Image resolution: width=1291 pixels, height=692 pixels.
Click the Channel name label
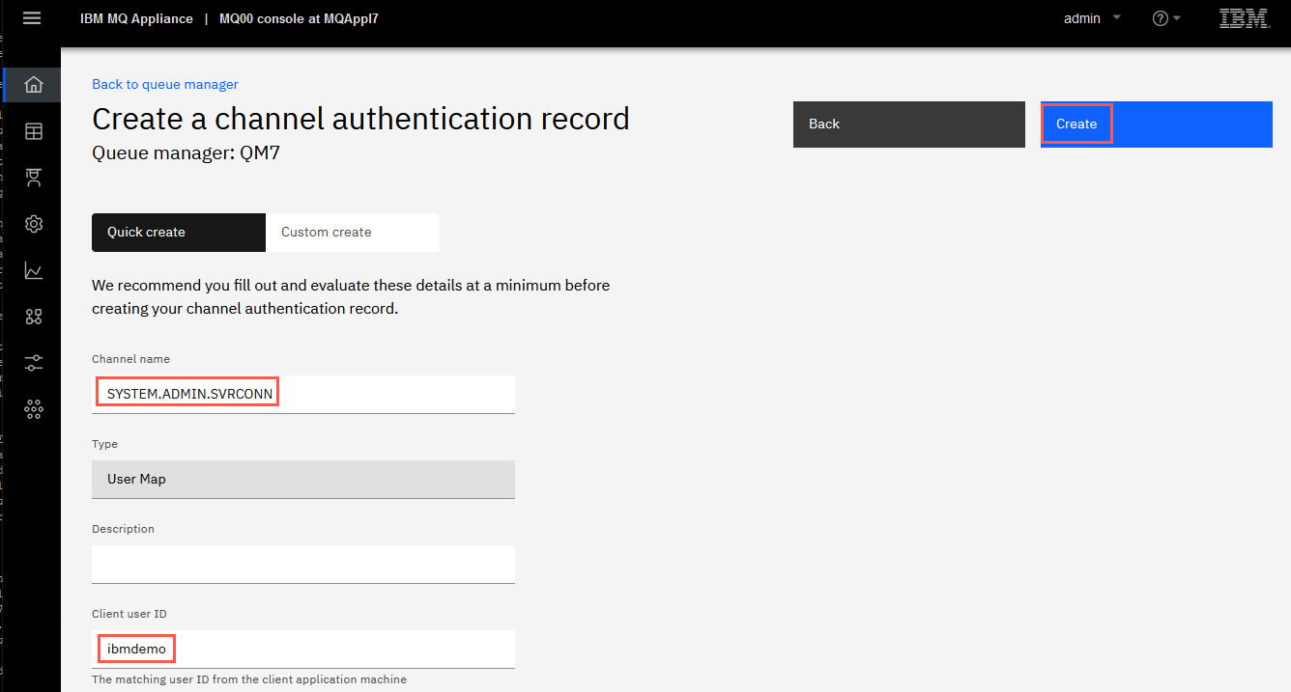[x=130, y=359]
